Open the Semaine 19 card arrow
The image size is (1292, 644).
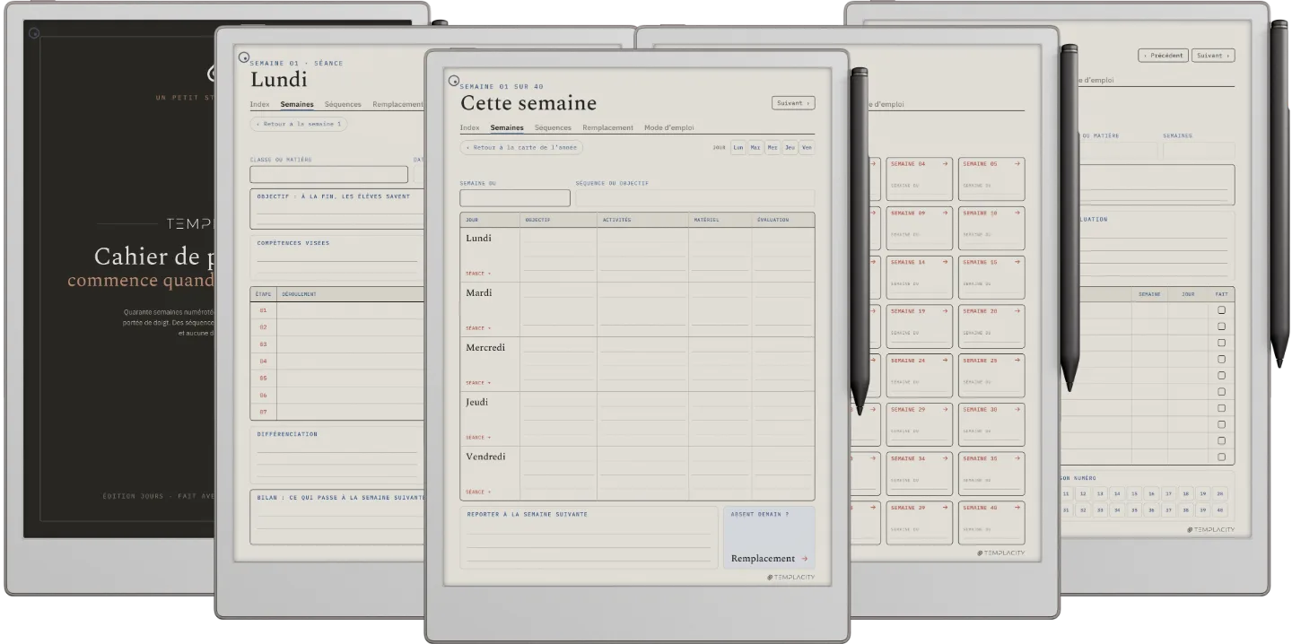(x=945, y=311)
